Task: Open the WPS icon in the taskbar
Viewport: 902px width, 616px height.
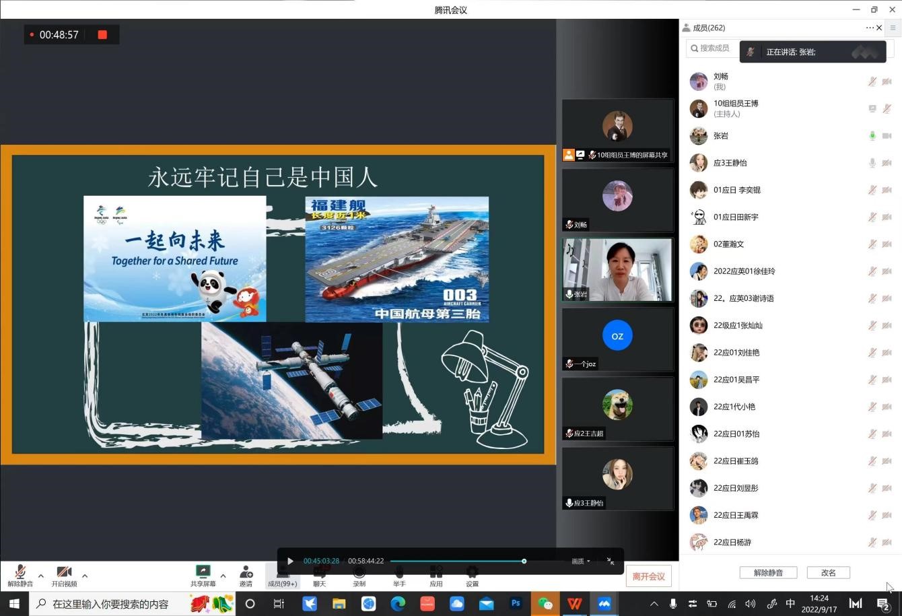Action: point(574,604)
